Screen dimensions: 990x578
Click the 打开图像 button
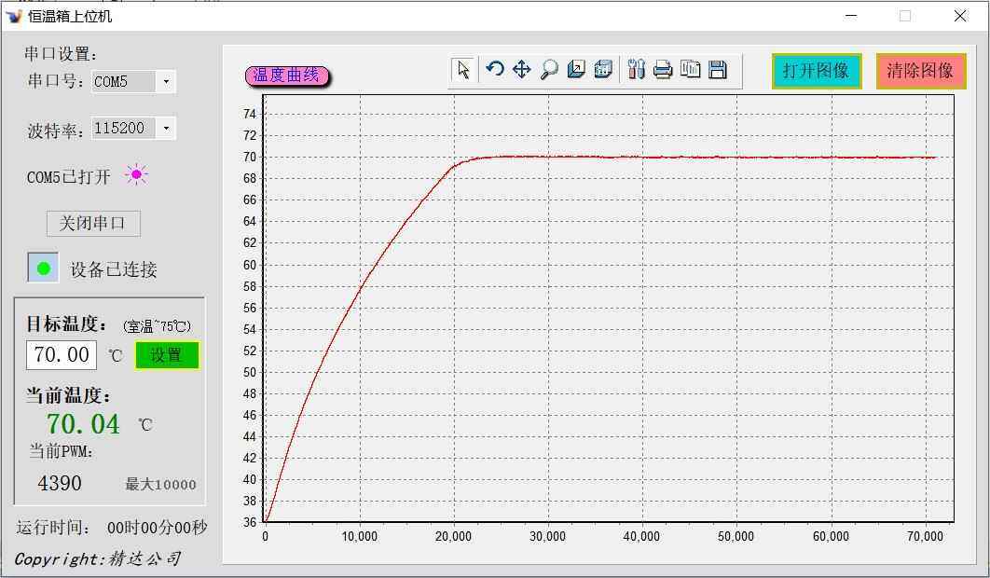point(817,71)
